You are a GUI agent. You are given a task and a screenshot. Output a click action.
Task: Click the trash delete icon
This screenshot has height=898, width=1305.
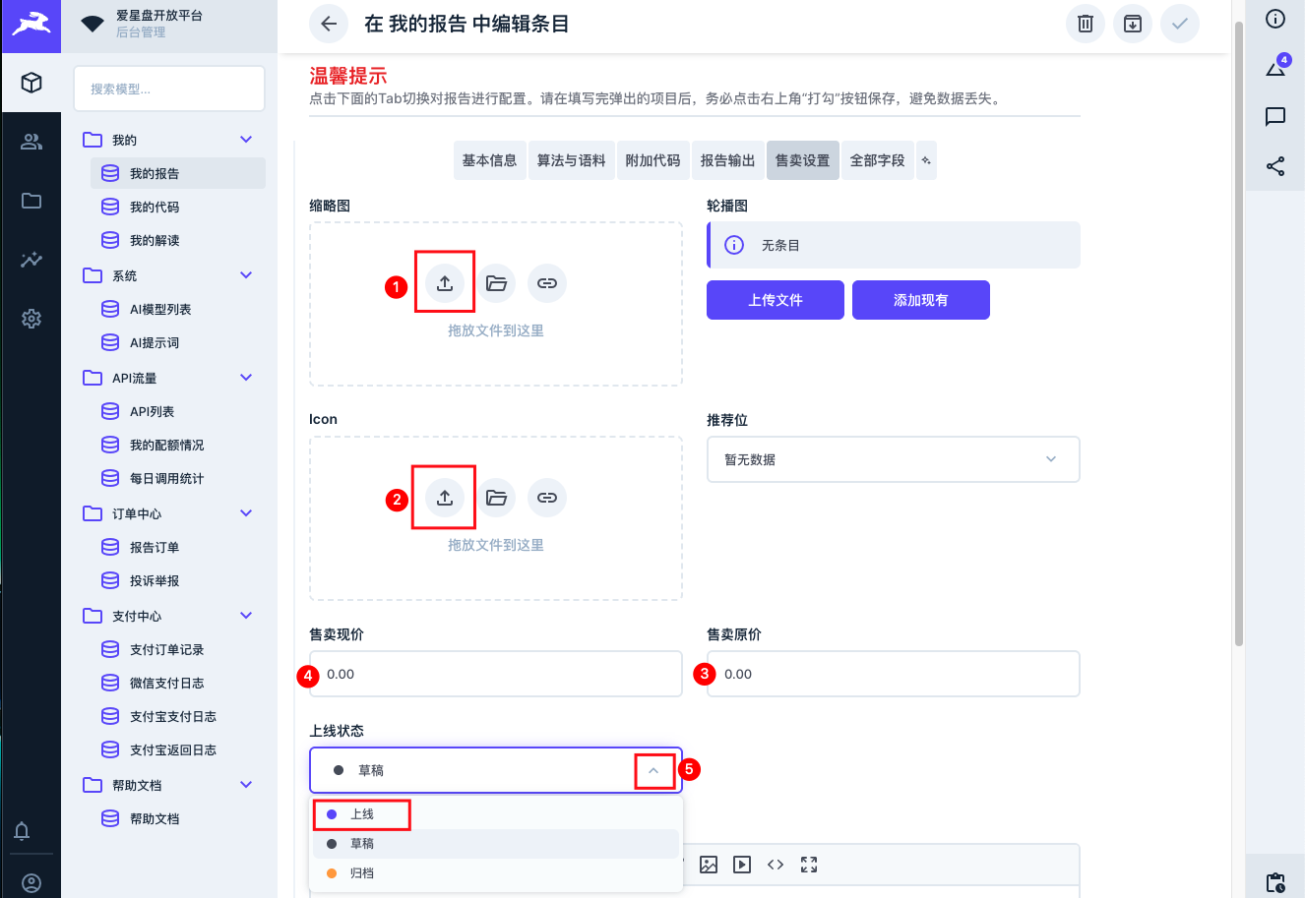tap(1085, 24)
